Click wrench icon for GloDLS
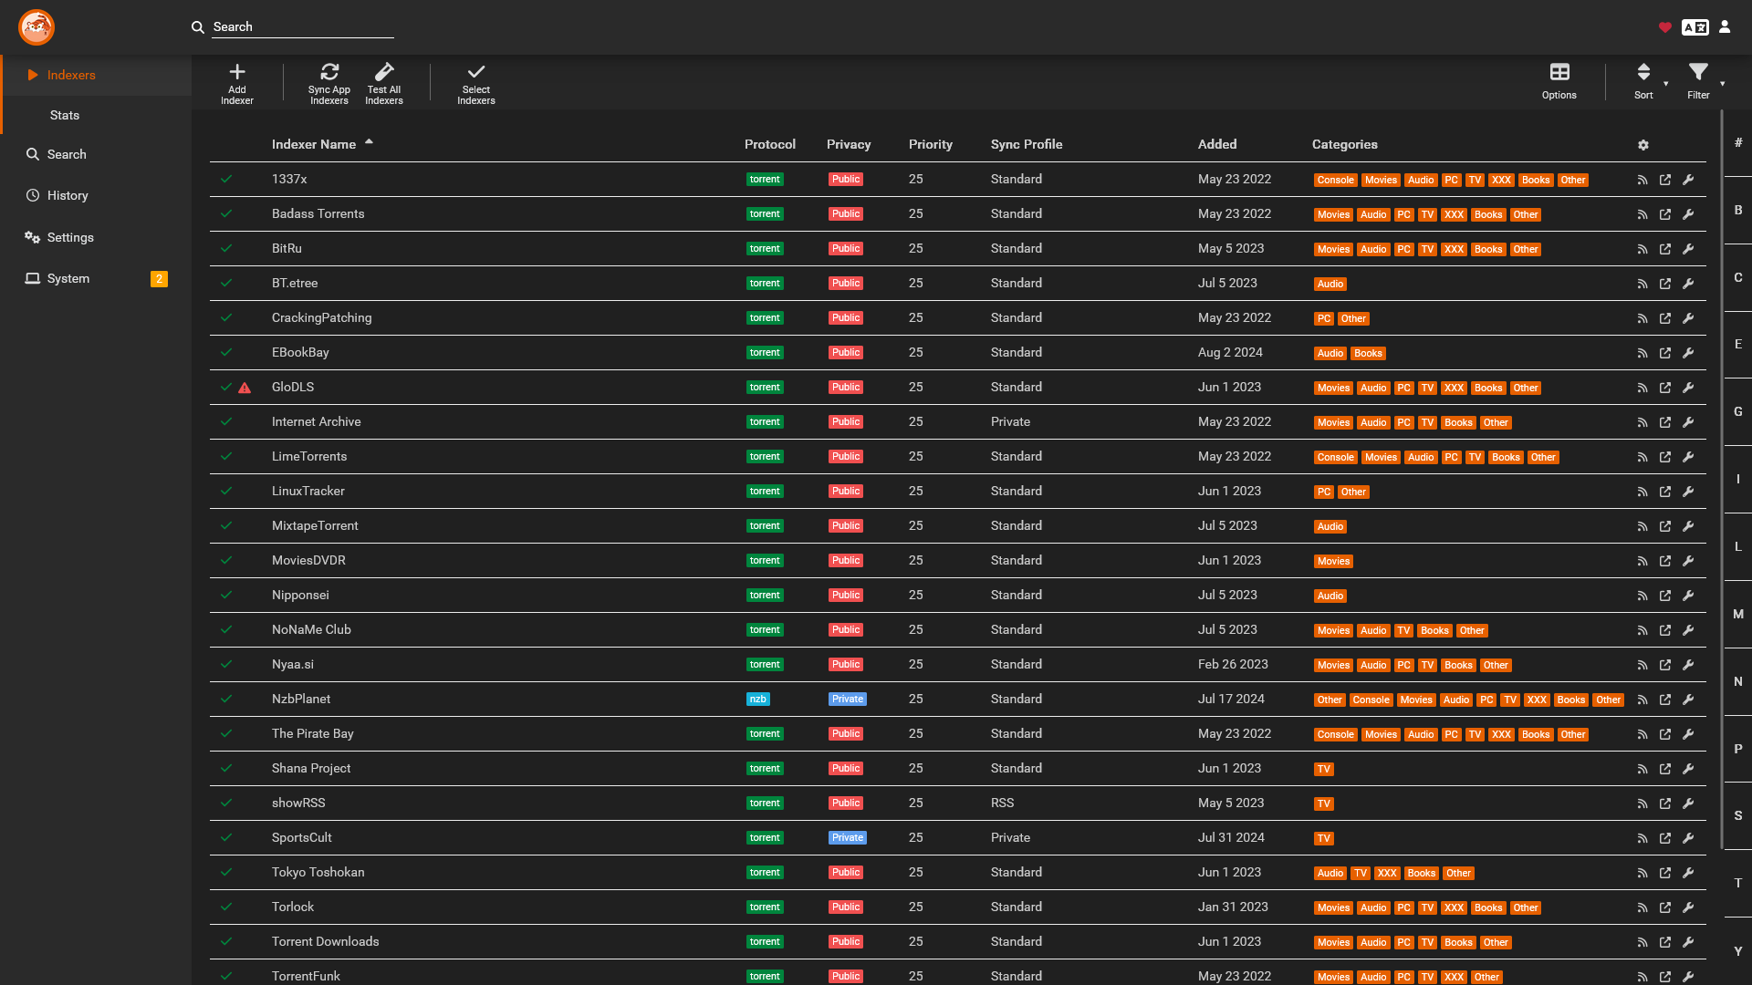 (x=1688, y=388)
